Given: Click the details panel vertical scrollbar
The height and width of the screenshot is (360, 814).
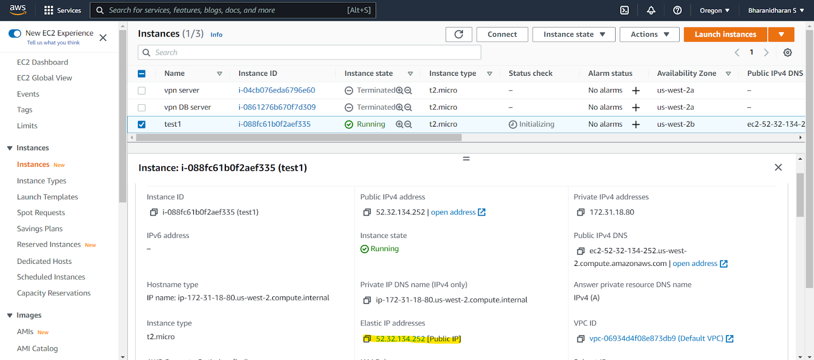Looking at the screenshot, I should [x=800, y=195].
